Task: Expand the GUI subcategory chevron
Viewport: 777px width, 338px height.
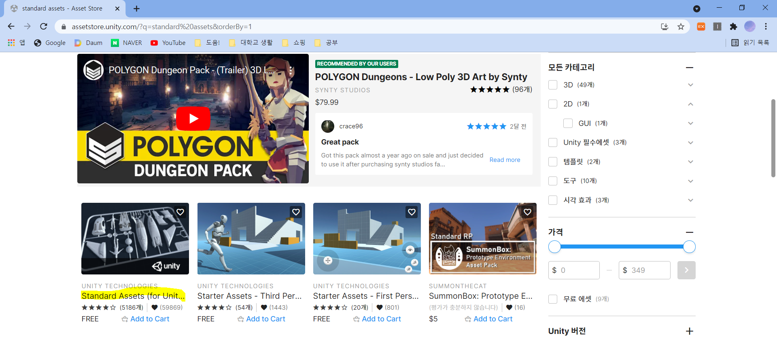Action: point(690,123)
